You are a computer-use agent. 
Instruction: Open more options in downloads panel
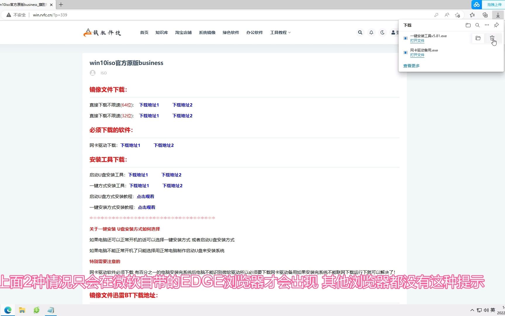point(487,25)
